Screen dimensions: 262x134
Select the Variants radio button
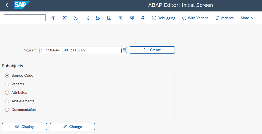[x=7, y=84]
